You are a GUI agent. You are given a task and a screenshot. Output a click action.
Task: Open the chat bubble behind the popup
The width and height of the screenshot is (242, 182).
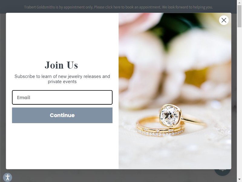pos(222,172)
